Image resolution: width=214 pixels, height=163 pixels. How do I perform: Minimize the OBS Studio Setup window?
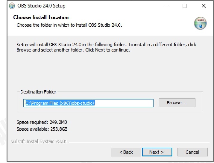tap(166, 6)
